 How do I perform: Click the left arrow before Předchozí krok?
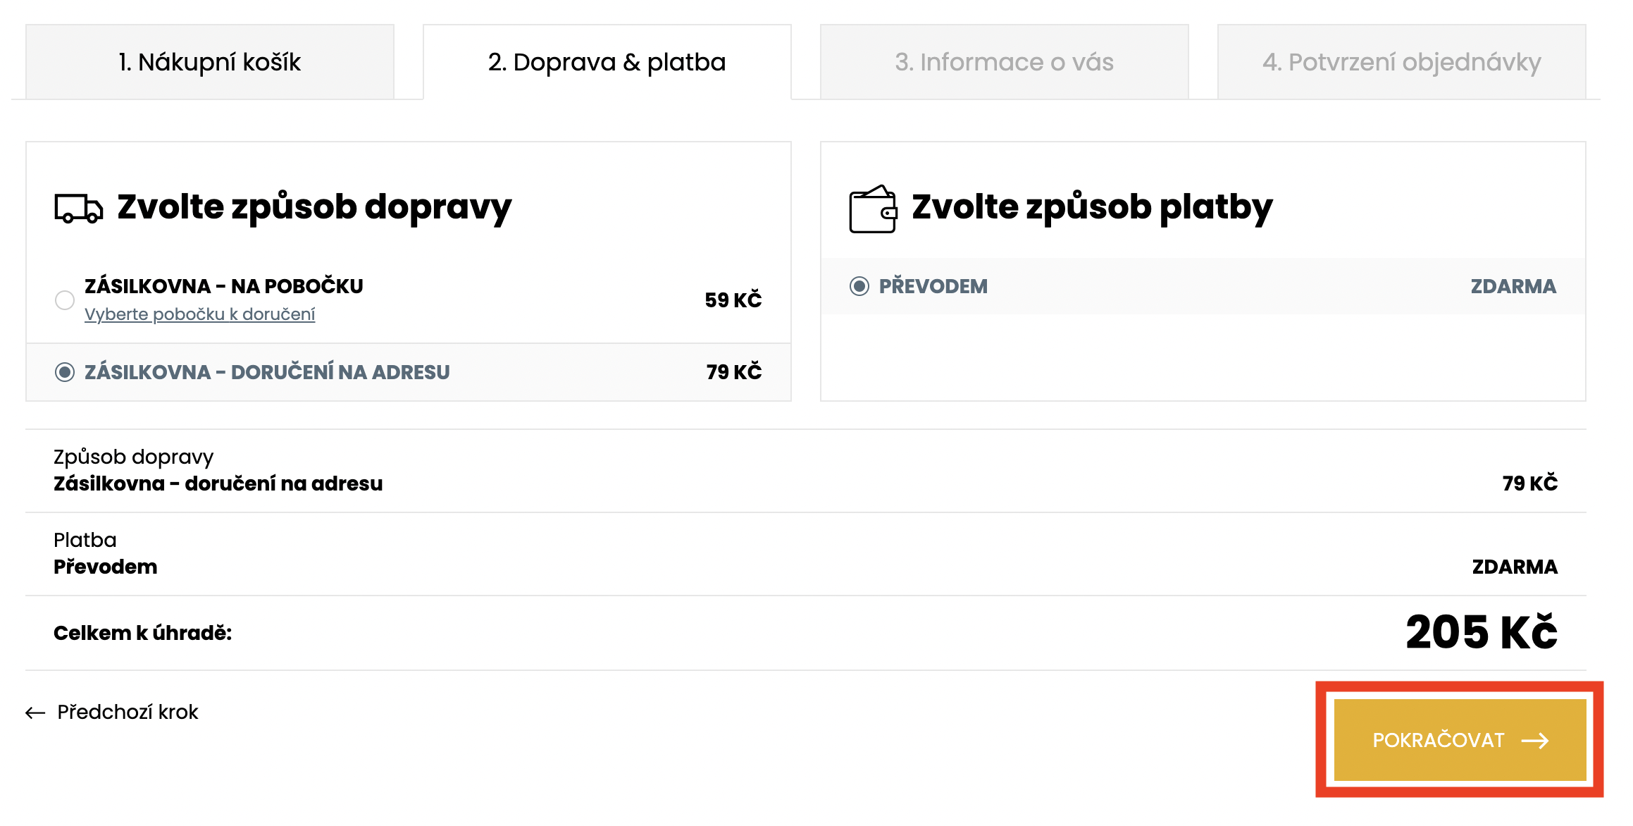pyautogui.click(x=35, y=713)
